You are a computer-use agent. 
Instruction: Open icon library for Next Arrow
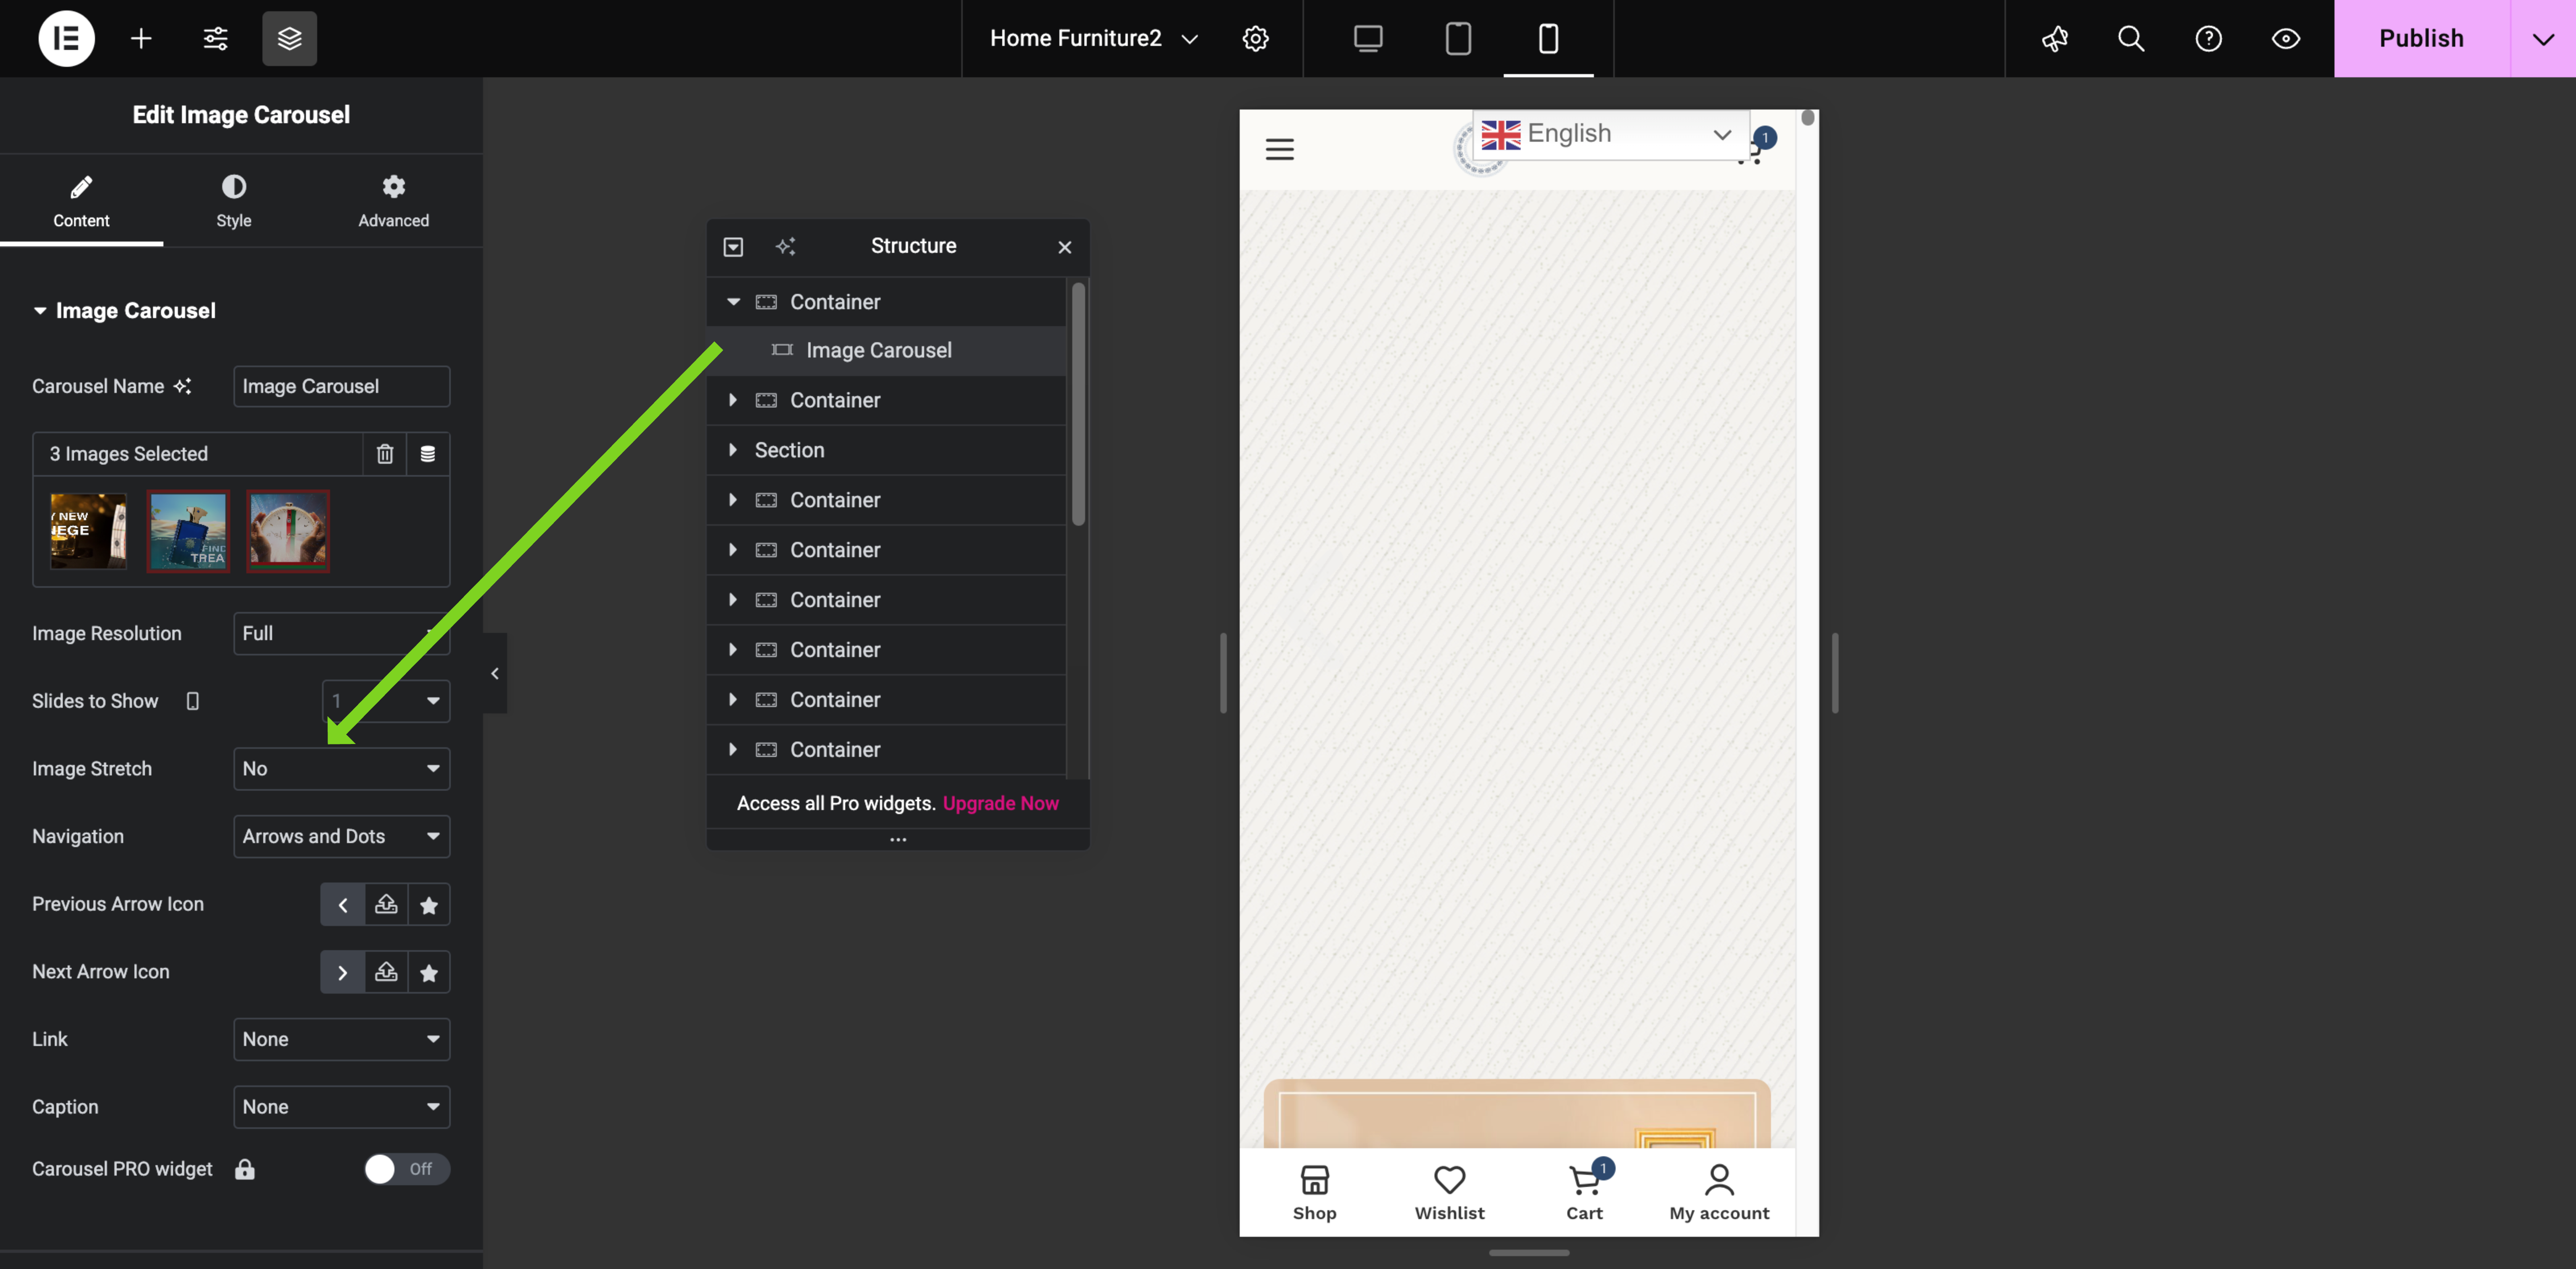point(429,972)
